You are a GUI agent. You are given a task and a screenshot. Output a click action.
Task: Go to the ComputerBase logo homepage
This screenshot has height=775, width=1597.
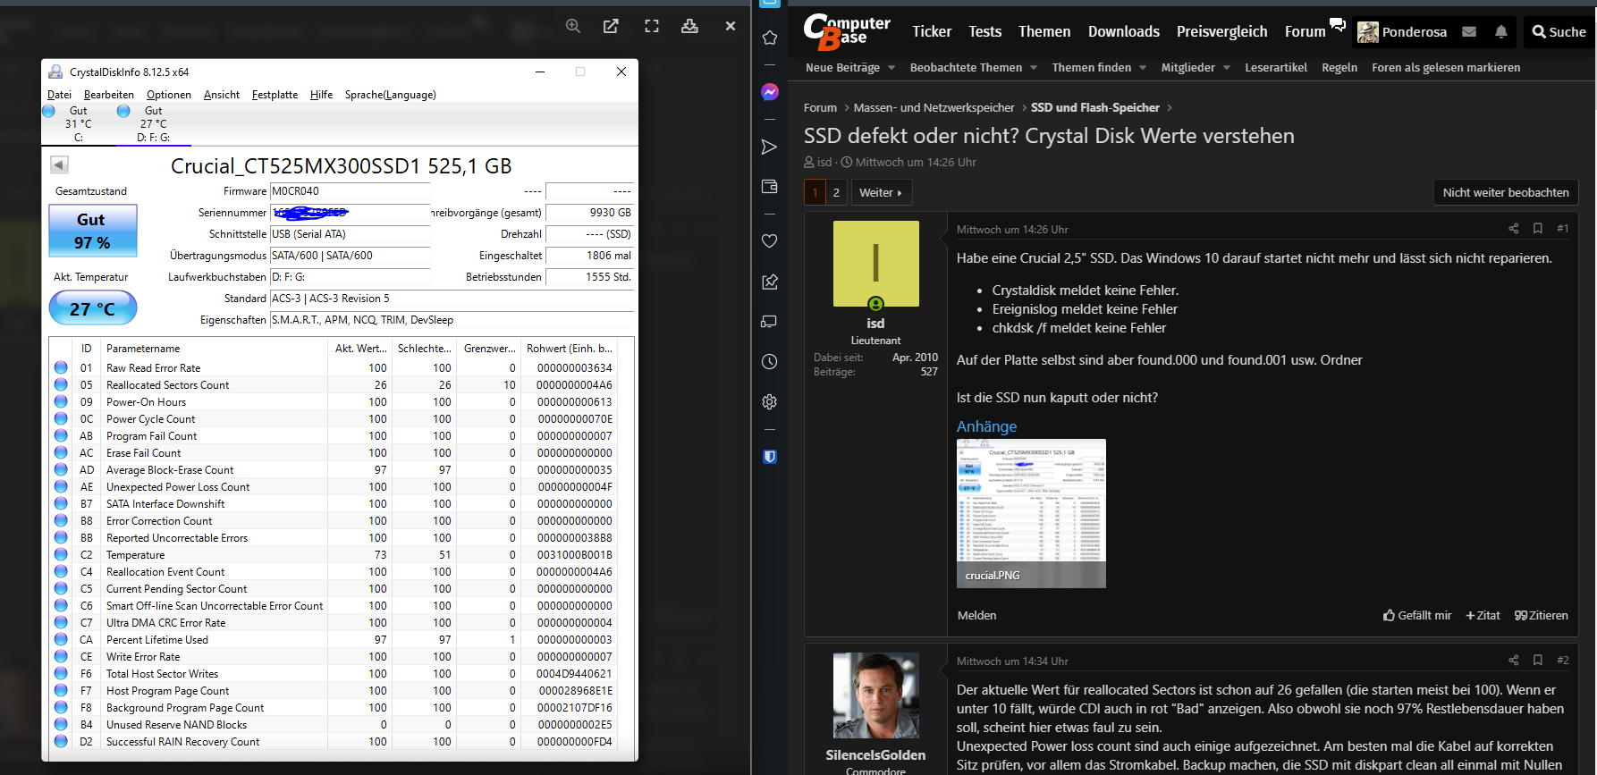[x=846, y=31]
